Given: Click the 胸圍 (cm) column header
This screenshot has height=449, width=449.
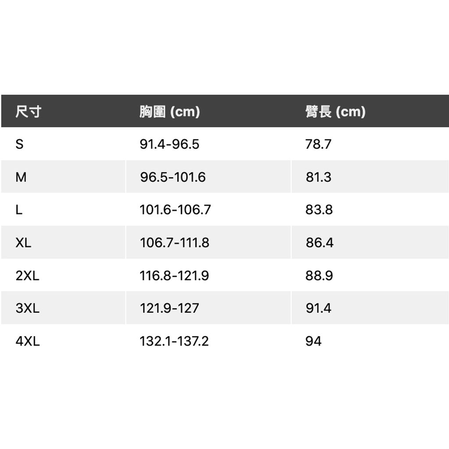Looking at the screenshot, I should 170,112.
